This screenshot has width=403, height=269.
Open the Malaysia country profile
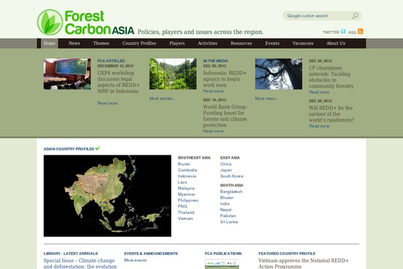[186, 188]
